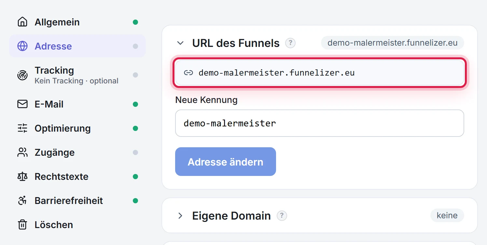This screenshot has height=245, width=487.
Task: Expand the Eigene Domain section
Action: [180, 216]
